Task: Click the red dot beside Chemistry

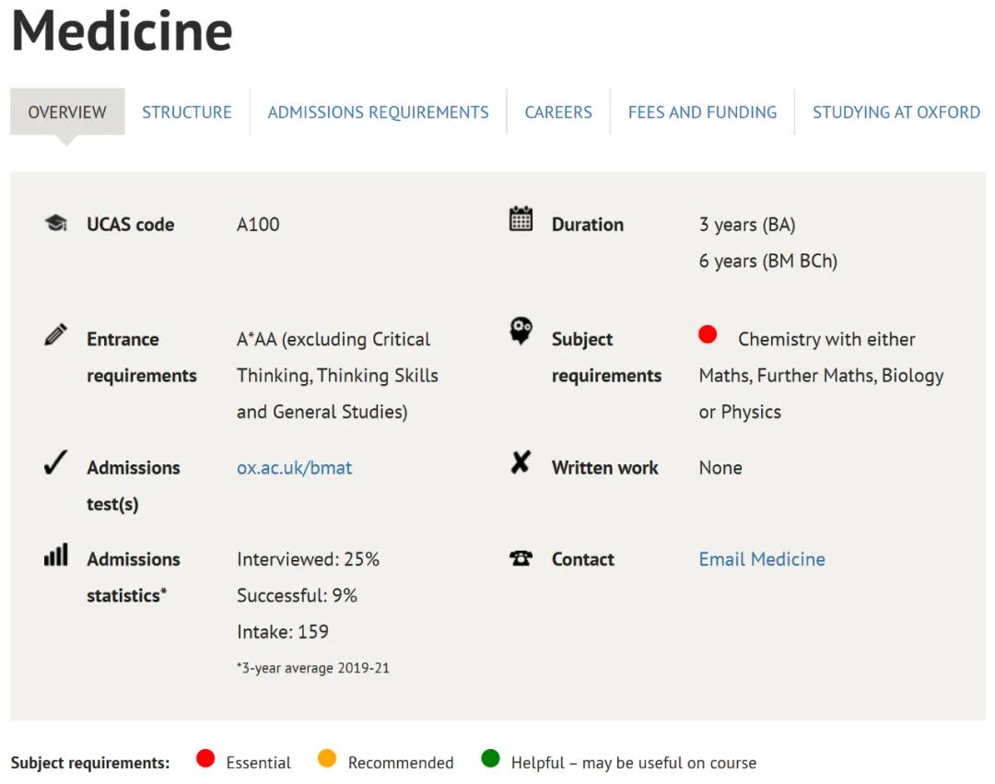Action: click(x=708, y=334)
